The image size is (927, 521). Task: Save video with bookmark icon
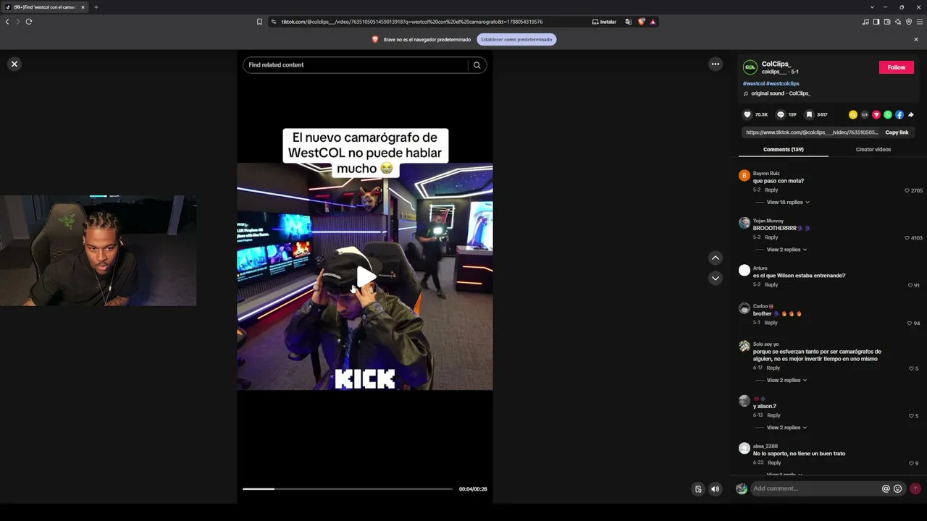pos(809,114)
